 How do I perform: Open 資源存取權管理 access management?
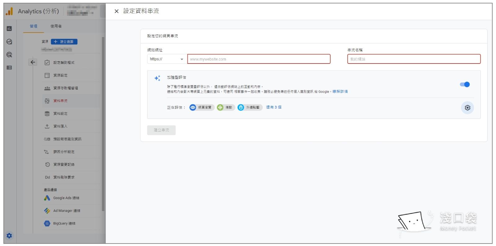71,88
